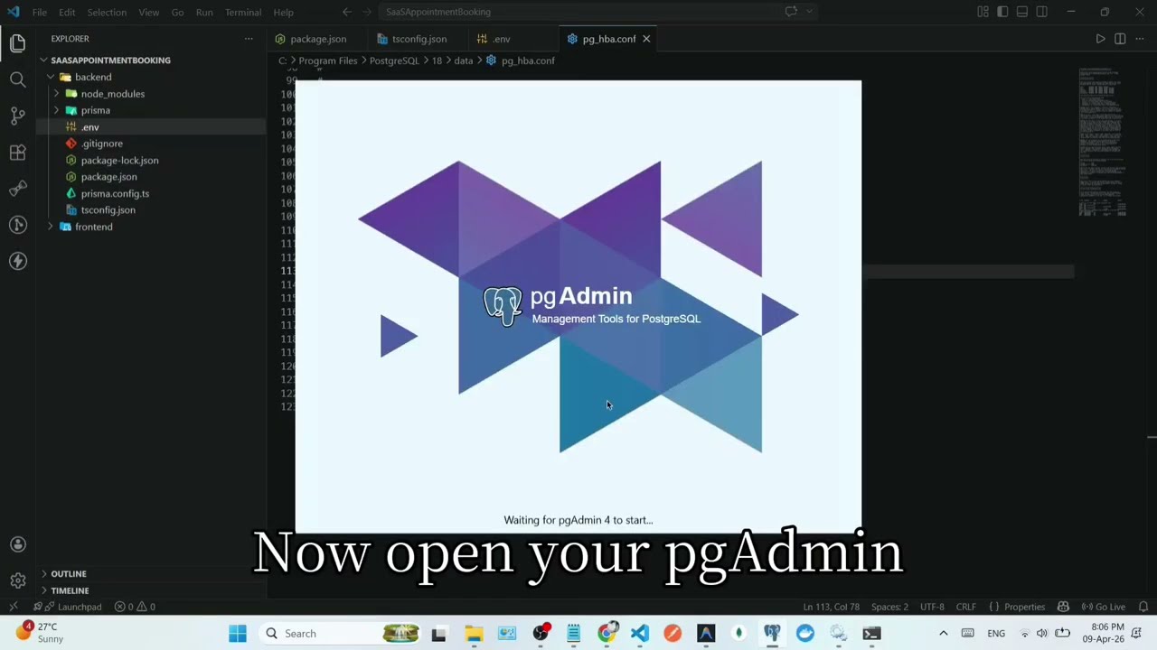The image size is (1157, 650).
Task: Open the Search view in activity bar
Action: click(17, 79)
